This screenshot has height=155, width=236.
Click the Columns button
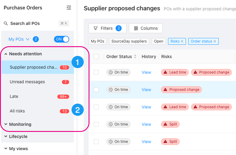(x=146, y=28)
